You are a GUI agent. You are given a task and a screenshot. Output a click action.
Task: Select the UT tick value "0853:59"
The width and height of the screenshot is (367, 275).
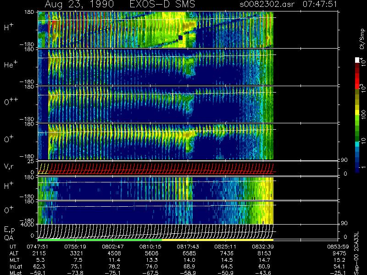click(338, 247)
